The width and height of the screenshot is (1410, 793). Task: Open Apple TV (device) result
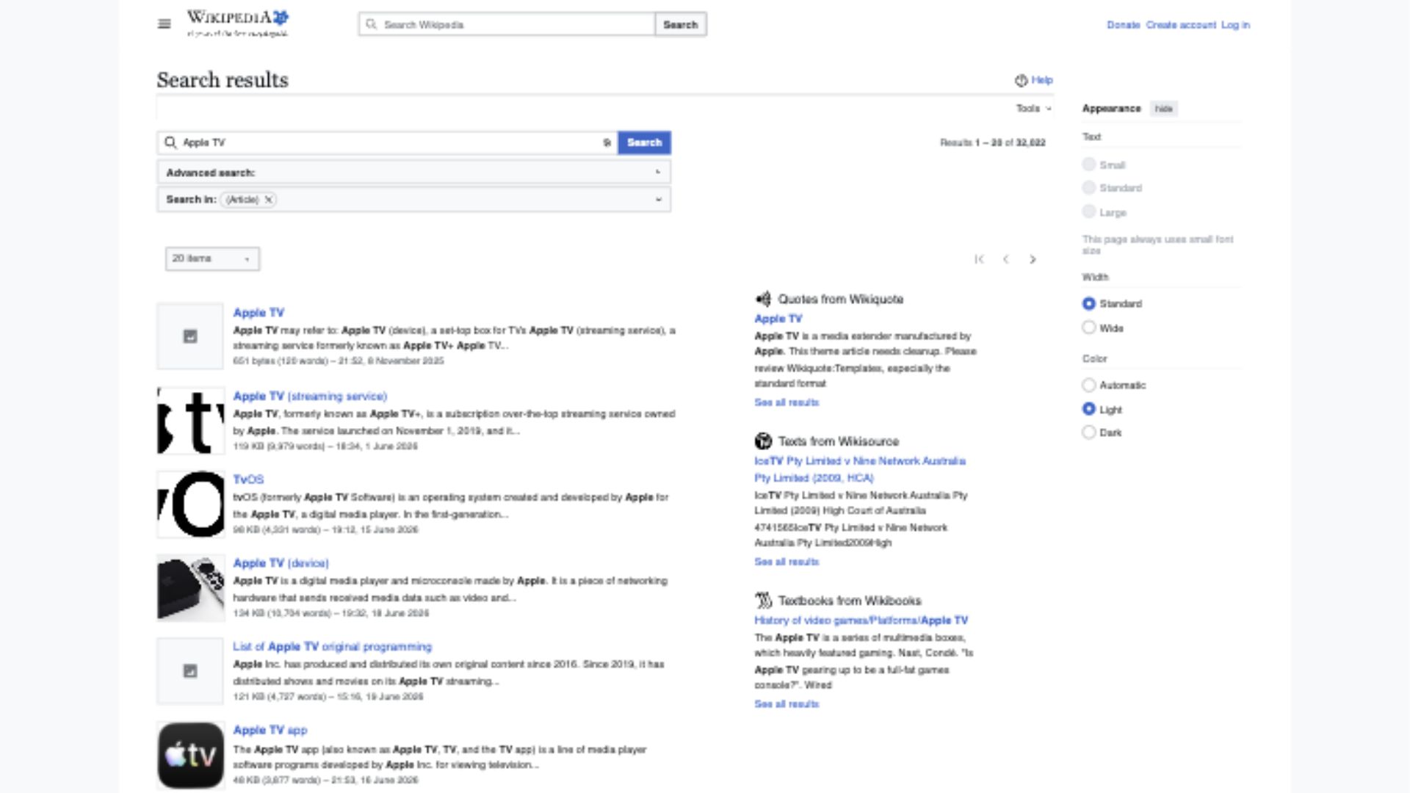tap(281, 563)
